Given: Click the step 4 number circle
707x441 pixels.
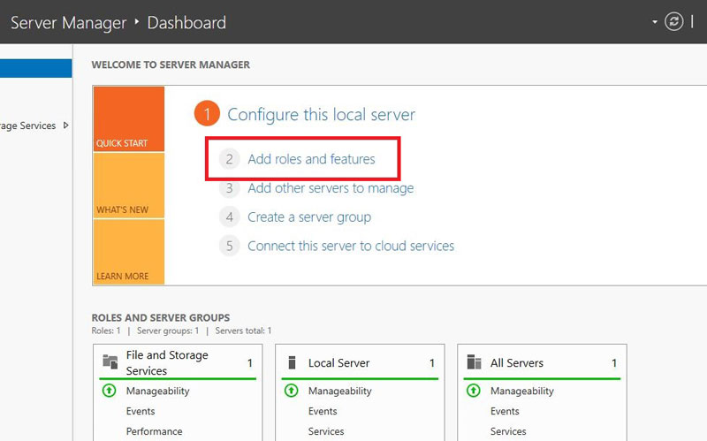Looking at the screenshot, I should tap(230, 217).
